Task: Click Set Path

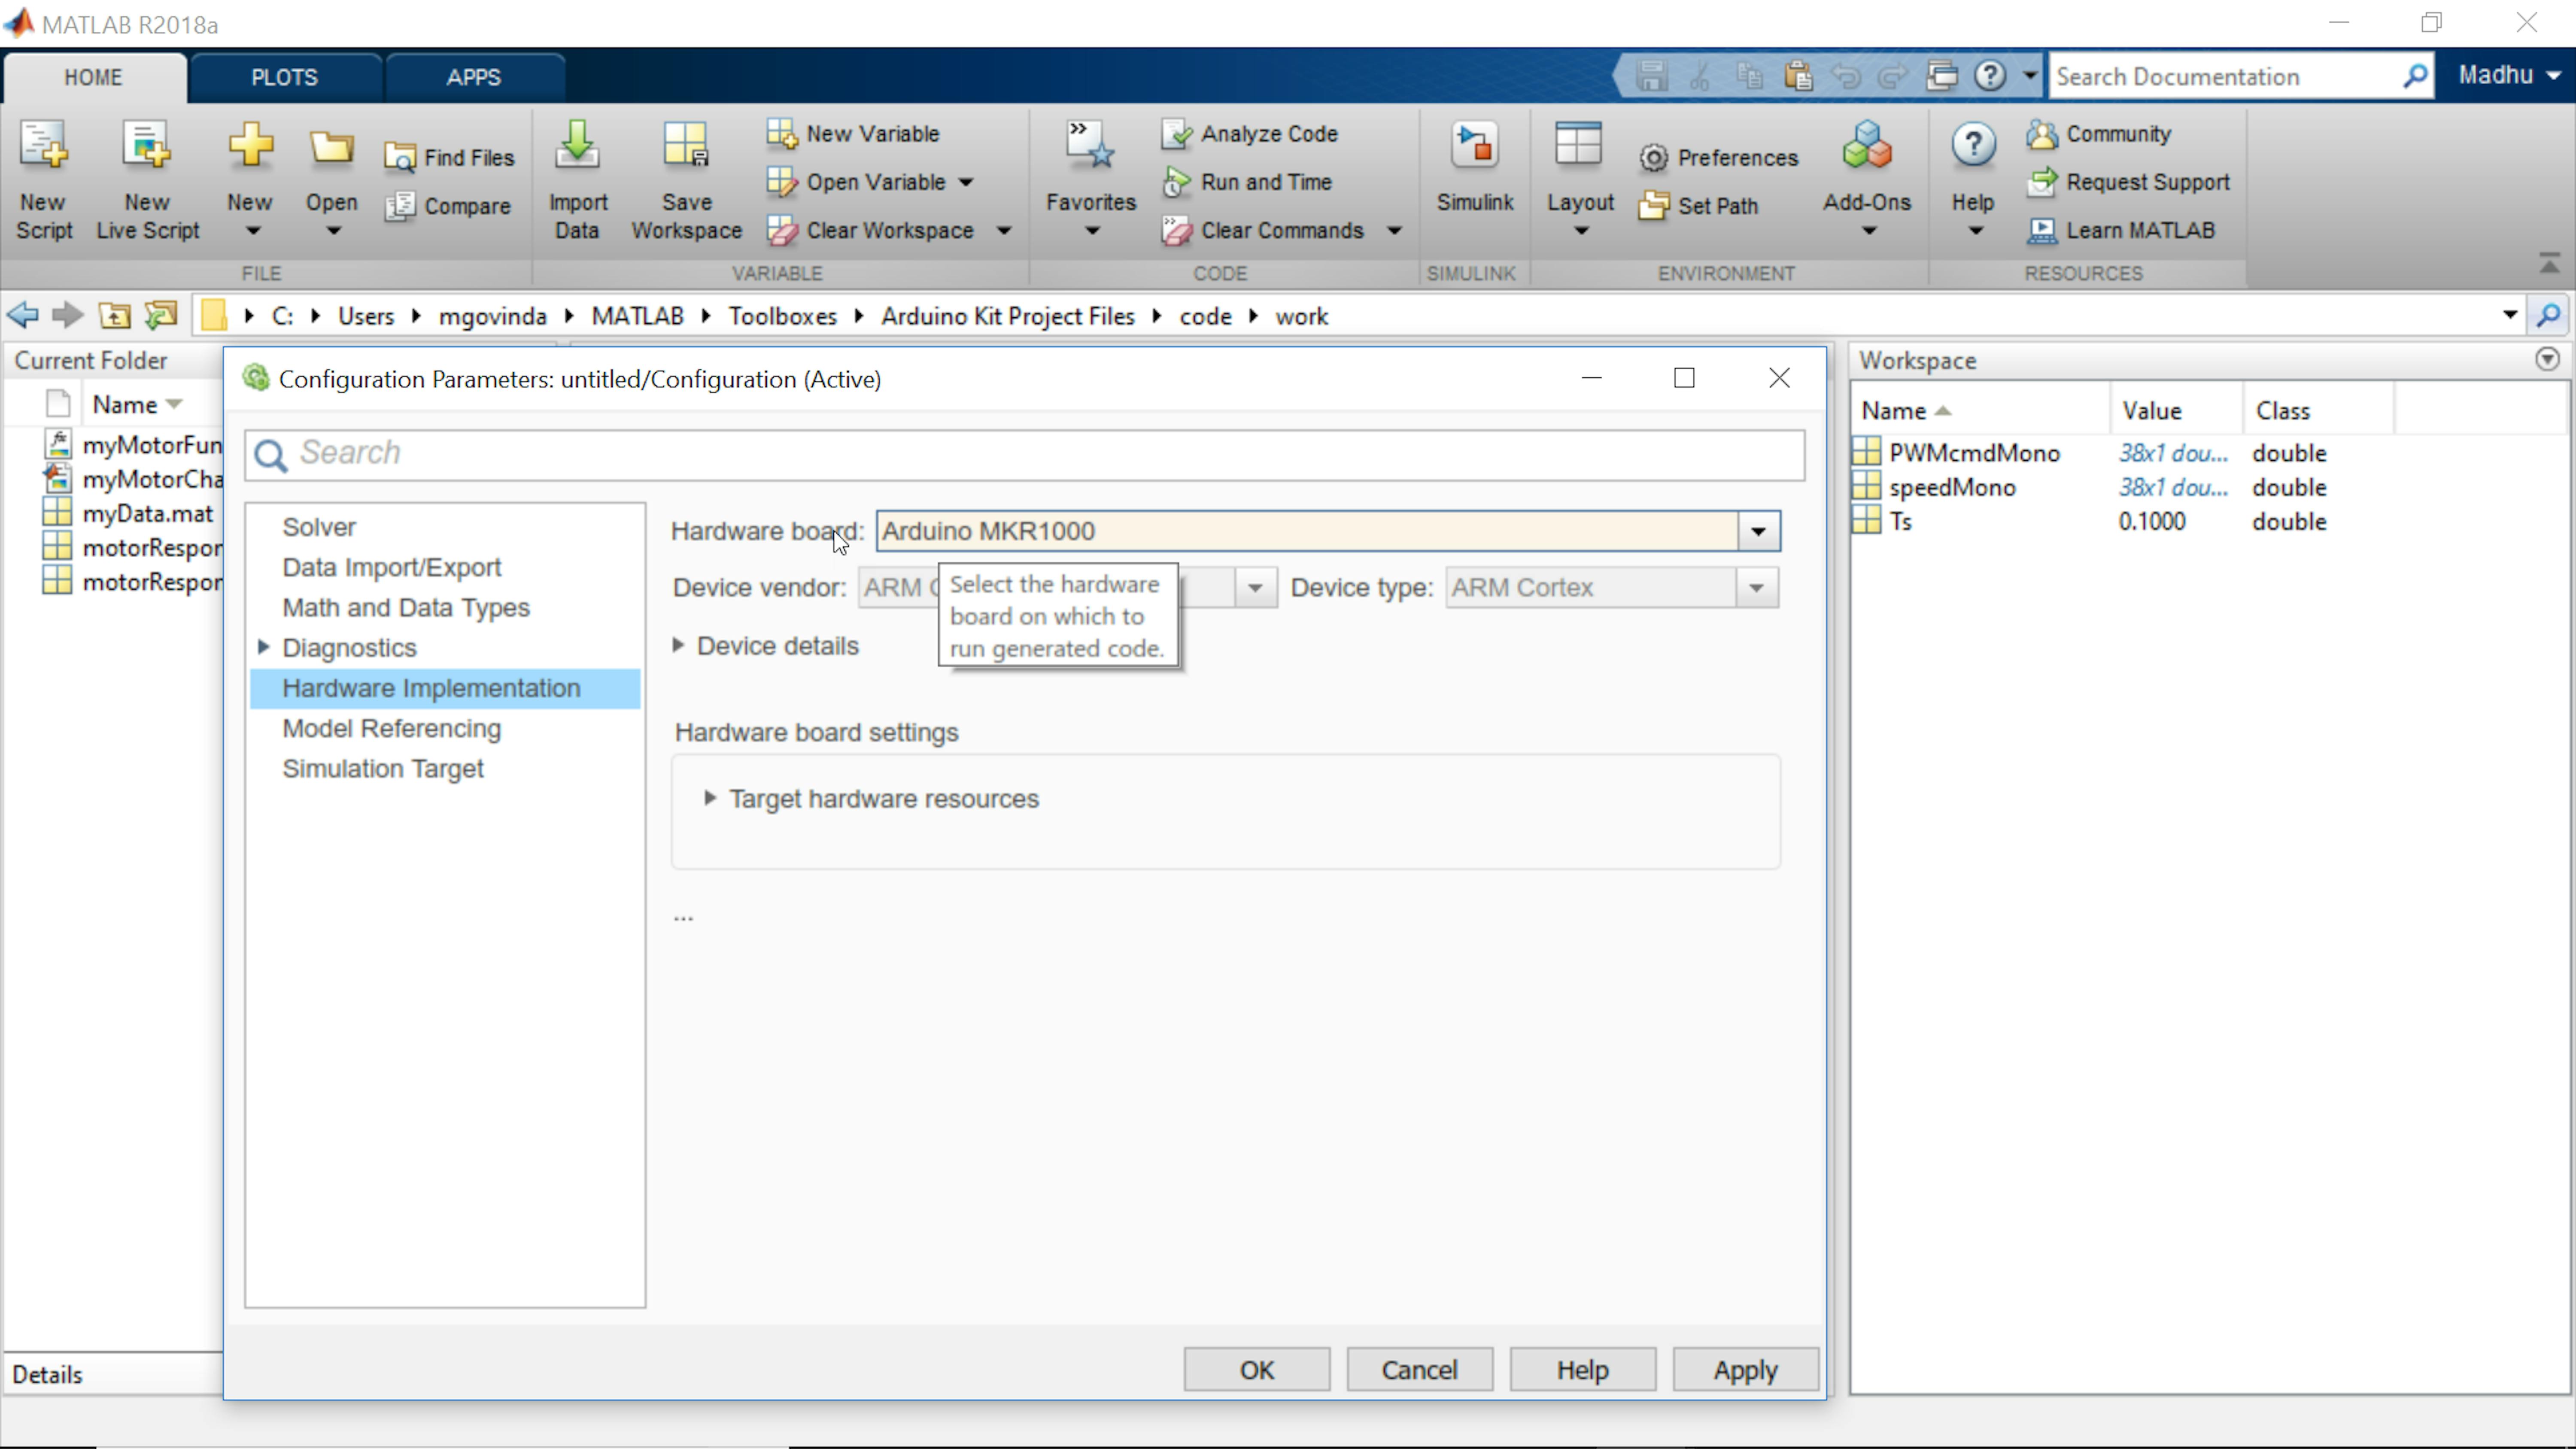Action: (1699, 206)
